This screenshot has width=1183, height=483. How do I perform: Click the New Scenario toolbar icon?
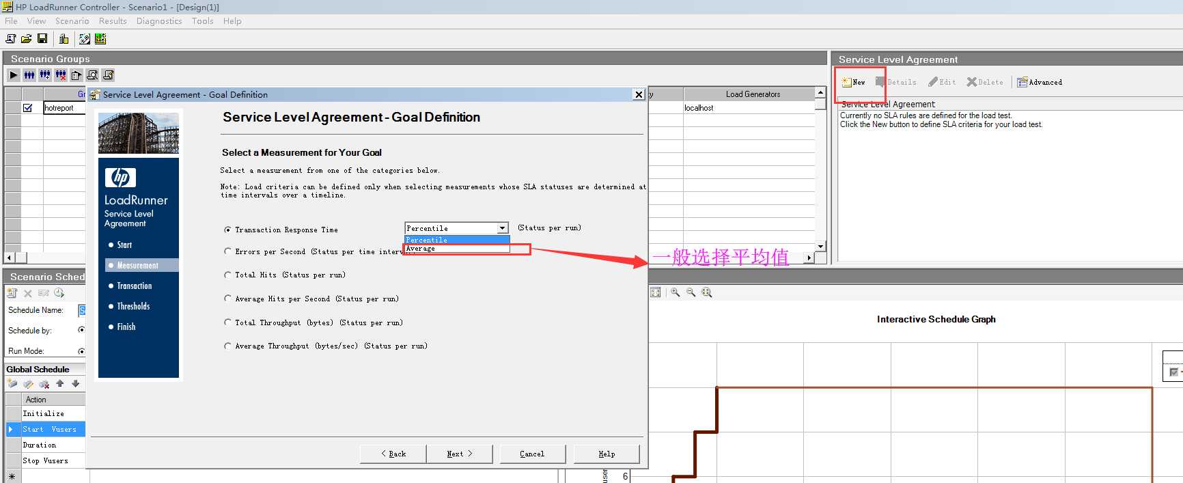tap(11, 39)
